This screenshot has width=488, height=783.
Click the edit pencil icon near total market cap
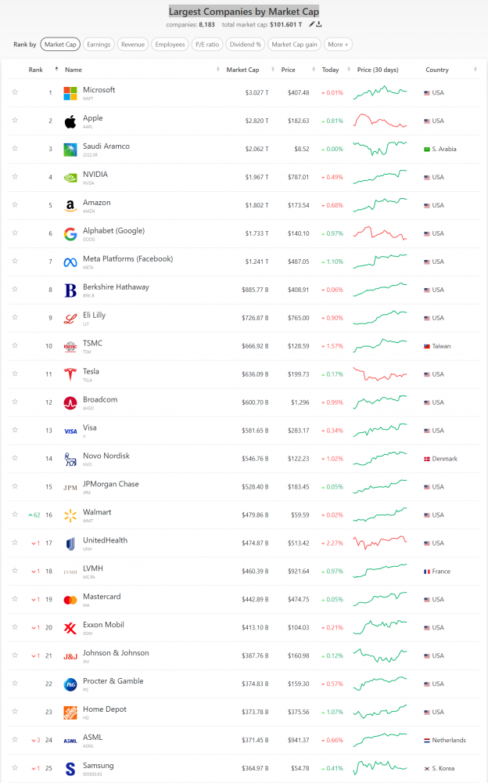(x=311, y=24)
